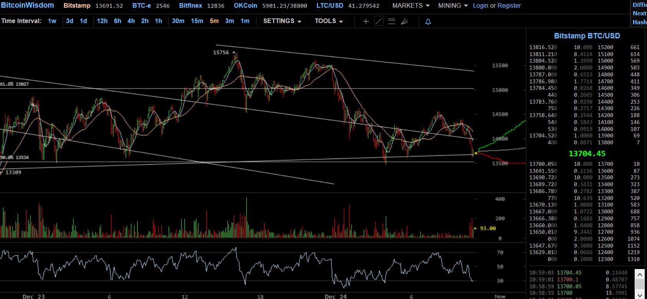647x299 pixels.
Task: Switch chart to 4h interval
Action: click(131, 21)
